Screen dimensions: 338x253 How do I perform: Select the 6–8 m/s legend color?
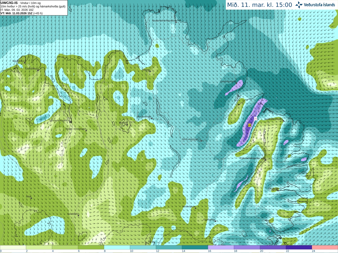[x=91, y=247]
